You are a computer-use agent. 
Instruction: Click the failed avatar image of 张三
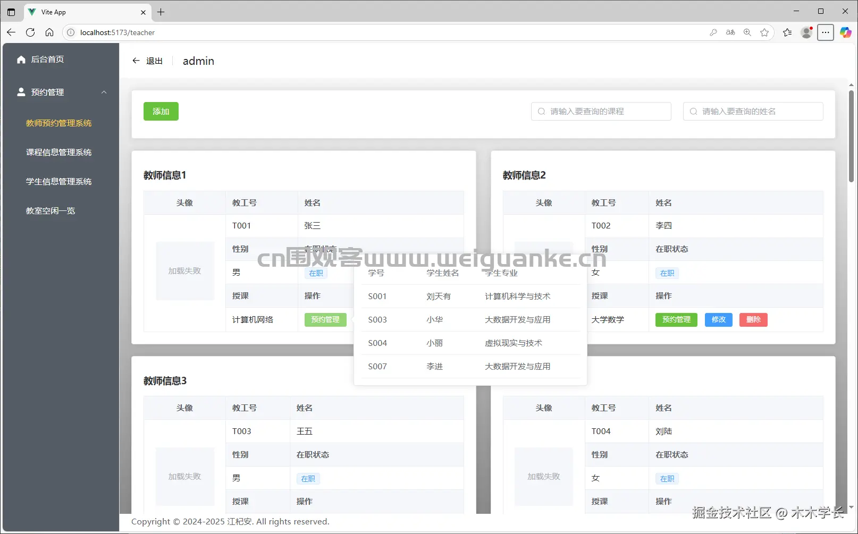[x=185, y=271]
